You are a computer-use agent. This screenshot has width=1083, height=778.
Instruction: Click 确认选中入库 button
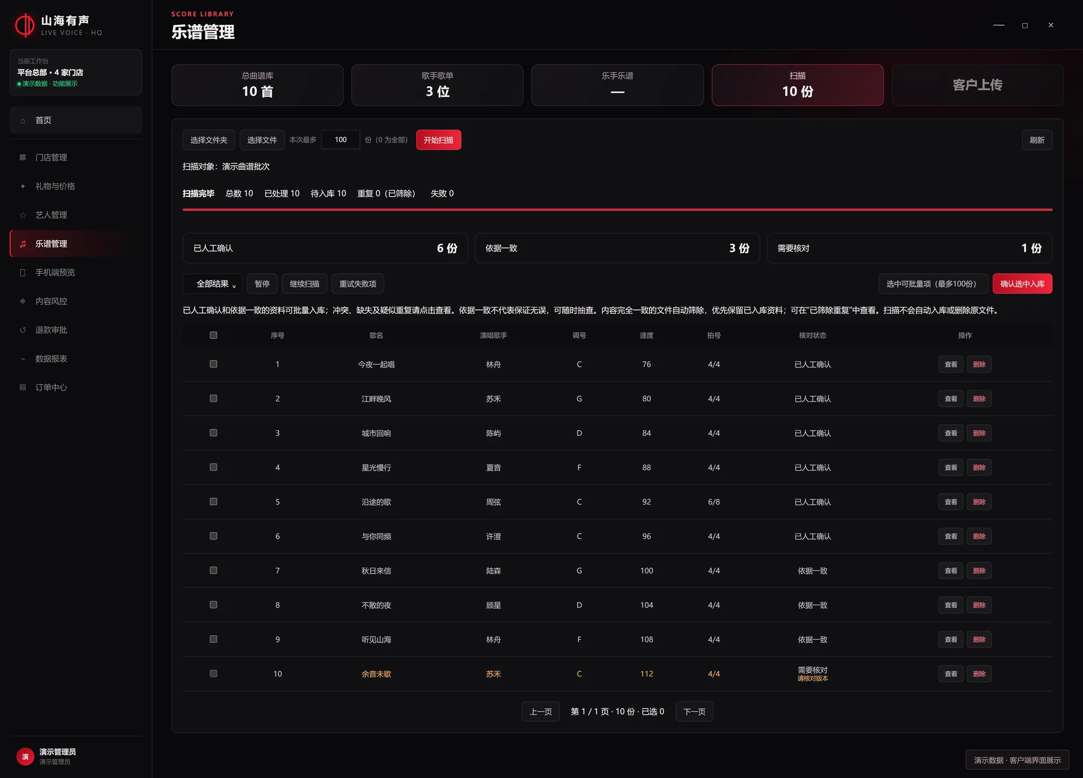pos(1022,284)
